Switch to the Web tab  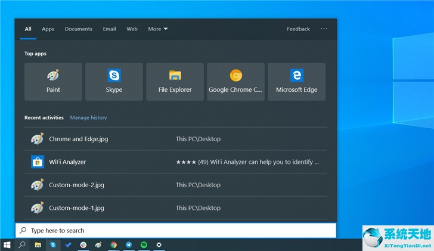point(132,29)
